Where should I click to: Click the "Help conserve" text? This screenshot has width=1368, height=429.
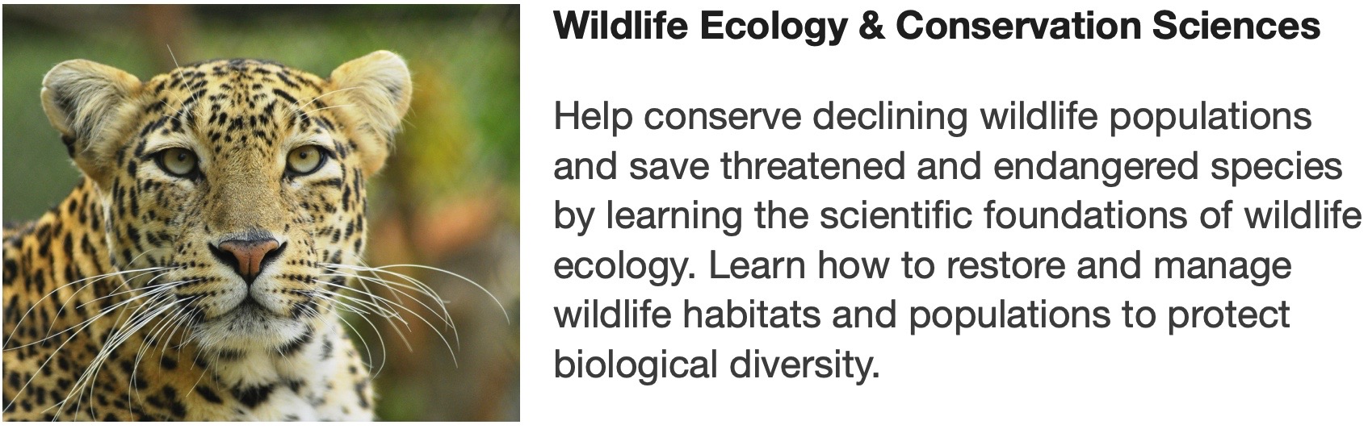click(677, 117)
